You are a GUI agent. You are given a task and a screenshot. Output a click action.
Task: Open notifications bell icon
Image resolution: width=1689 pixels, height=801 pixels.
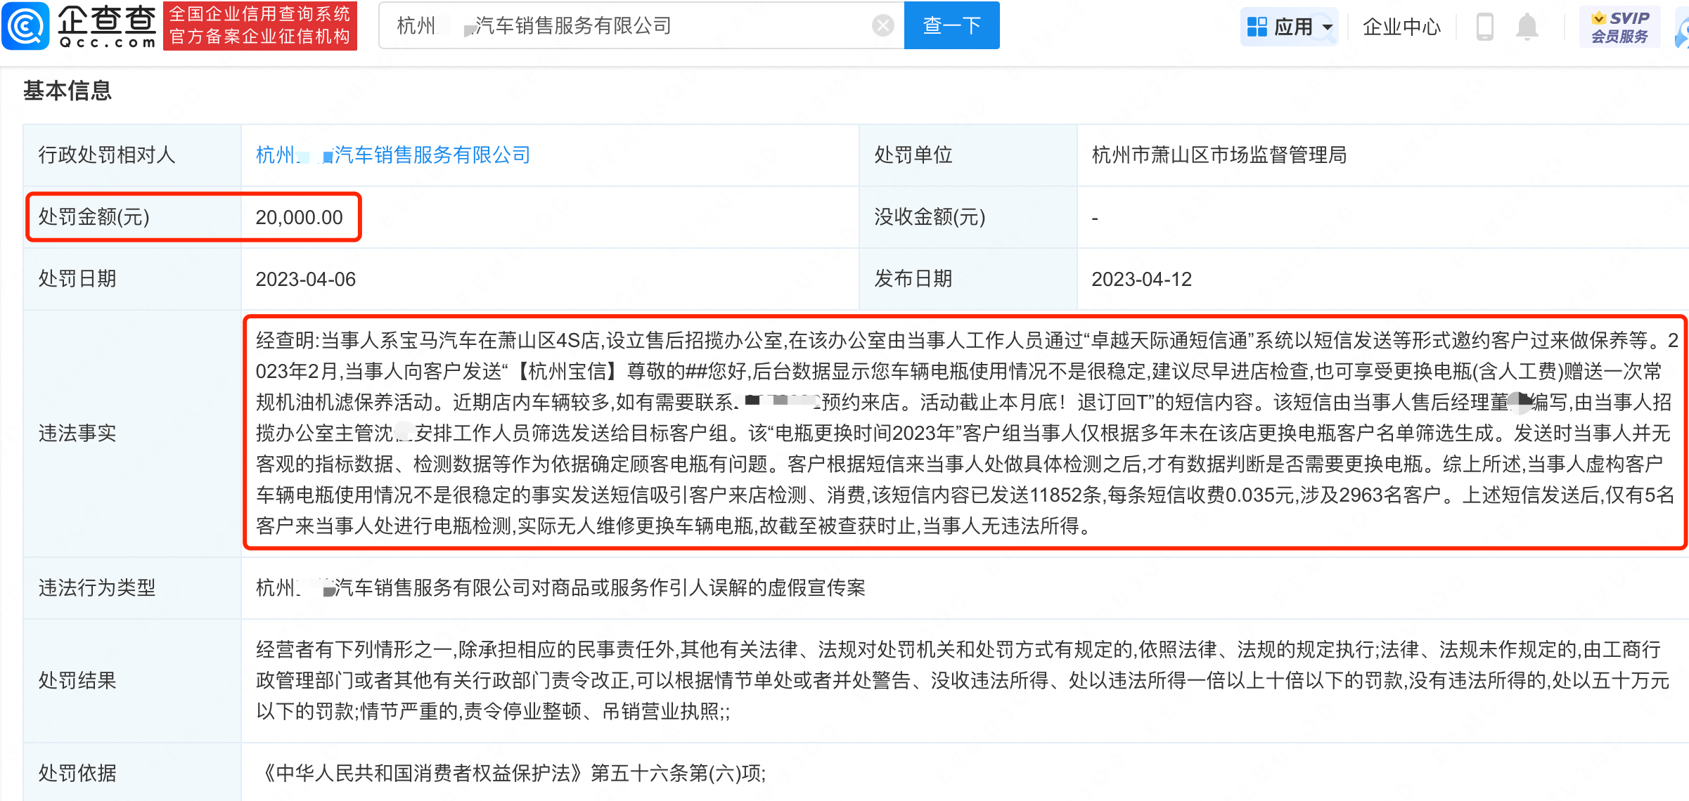[1527, 27]
